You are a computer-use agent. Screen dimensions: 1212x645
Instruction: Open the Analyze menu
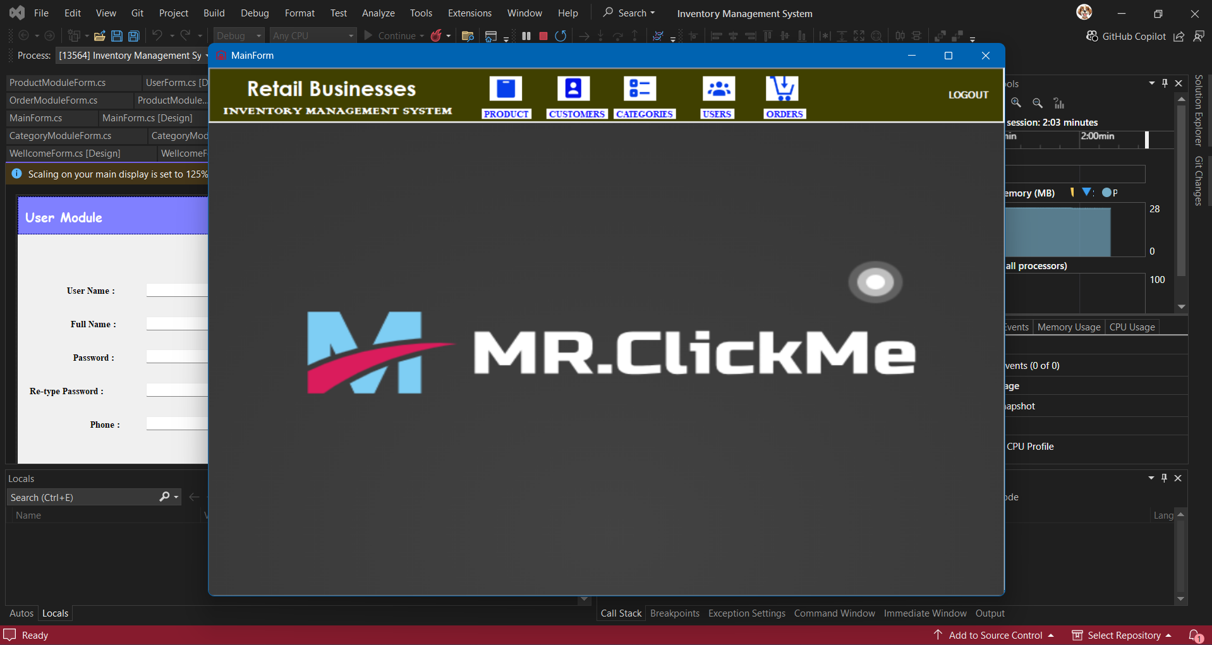pyautogui.click(x=378, y=13)
